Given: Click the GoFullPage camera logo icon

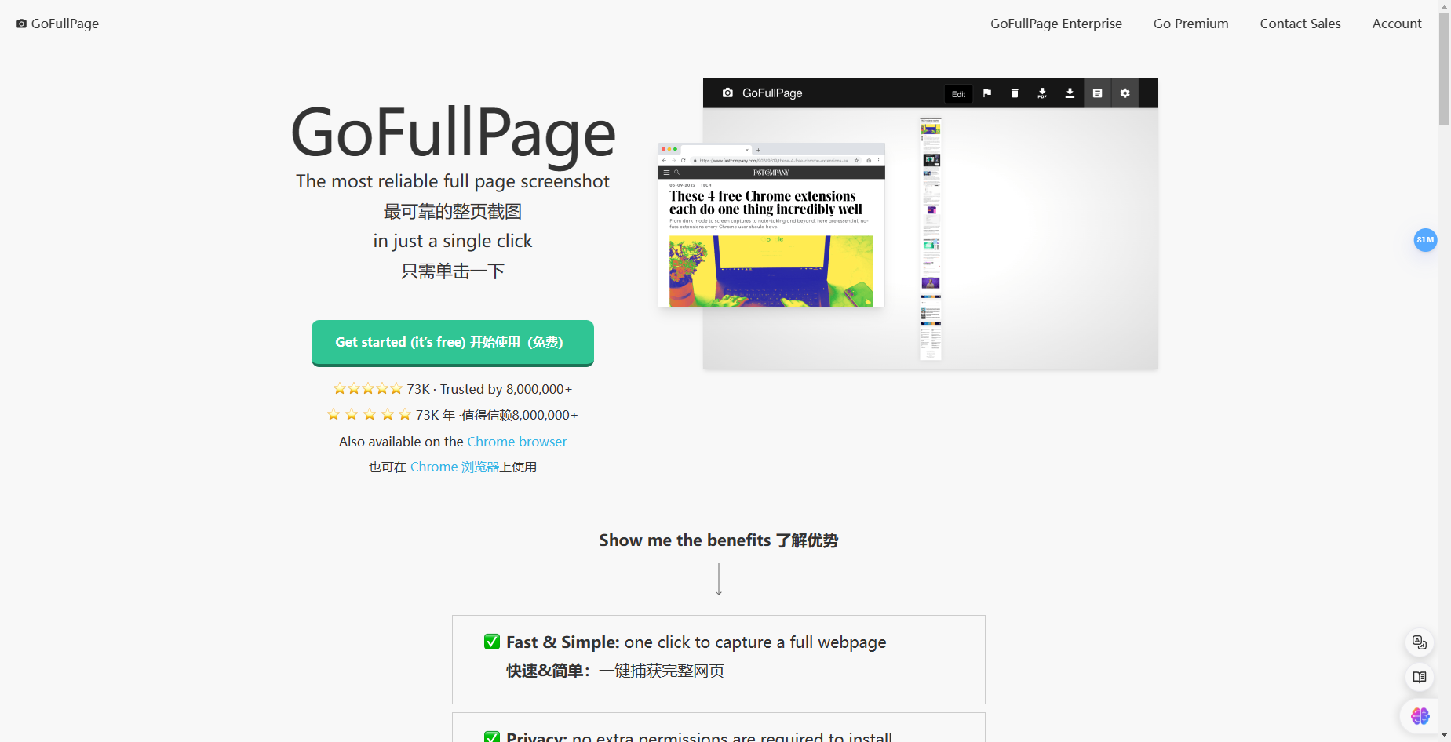Looking at the screenshot, I should coord(21,24).
